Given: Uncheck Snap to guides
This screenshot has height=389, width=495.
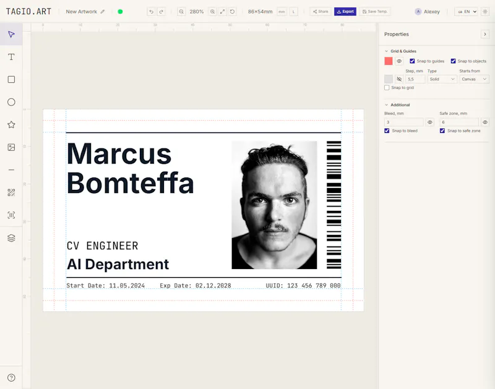Looking at the screenshot, I should click(412, 61).
